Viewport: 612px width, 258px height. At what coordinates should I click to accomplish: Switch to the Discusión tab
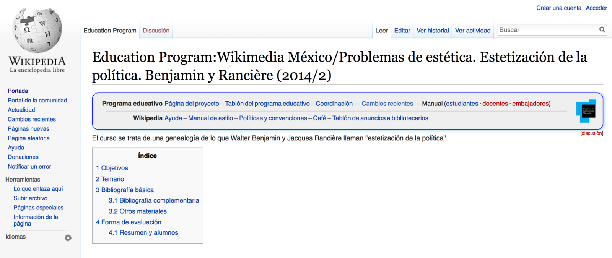(x=156, y=31)
